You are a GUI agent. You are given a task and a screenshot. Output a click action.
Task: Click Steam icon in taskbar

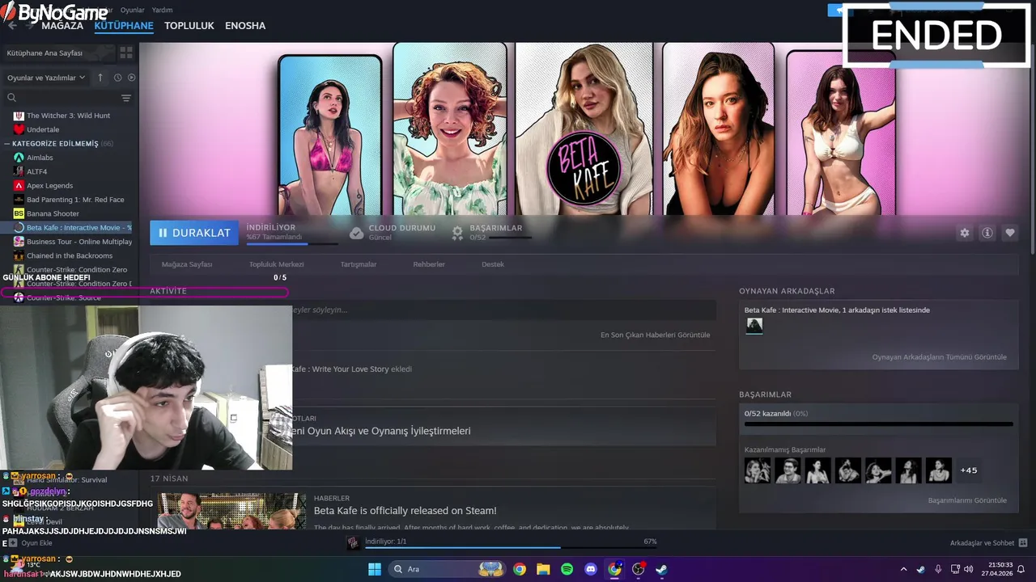661,569
